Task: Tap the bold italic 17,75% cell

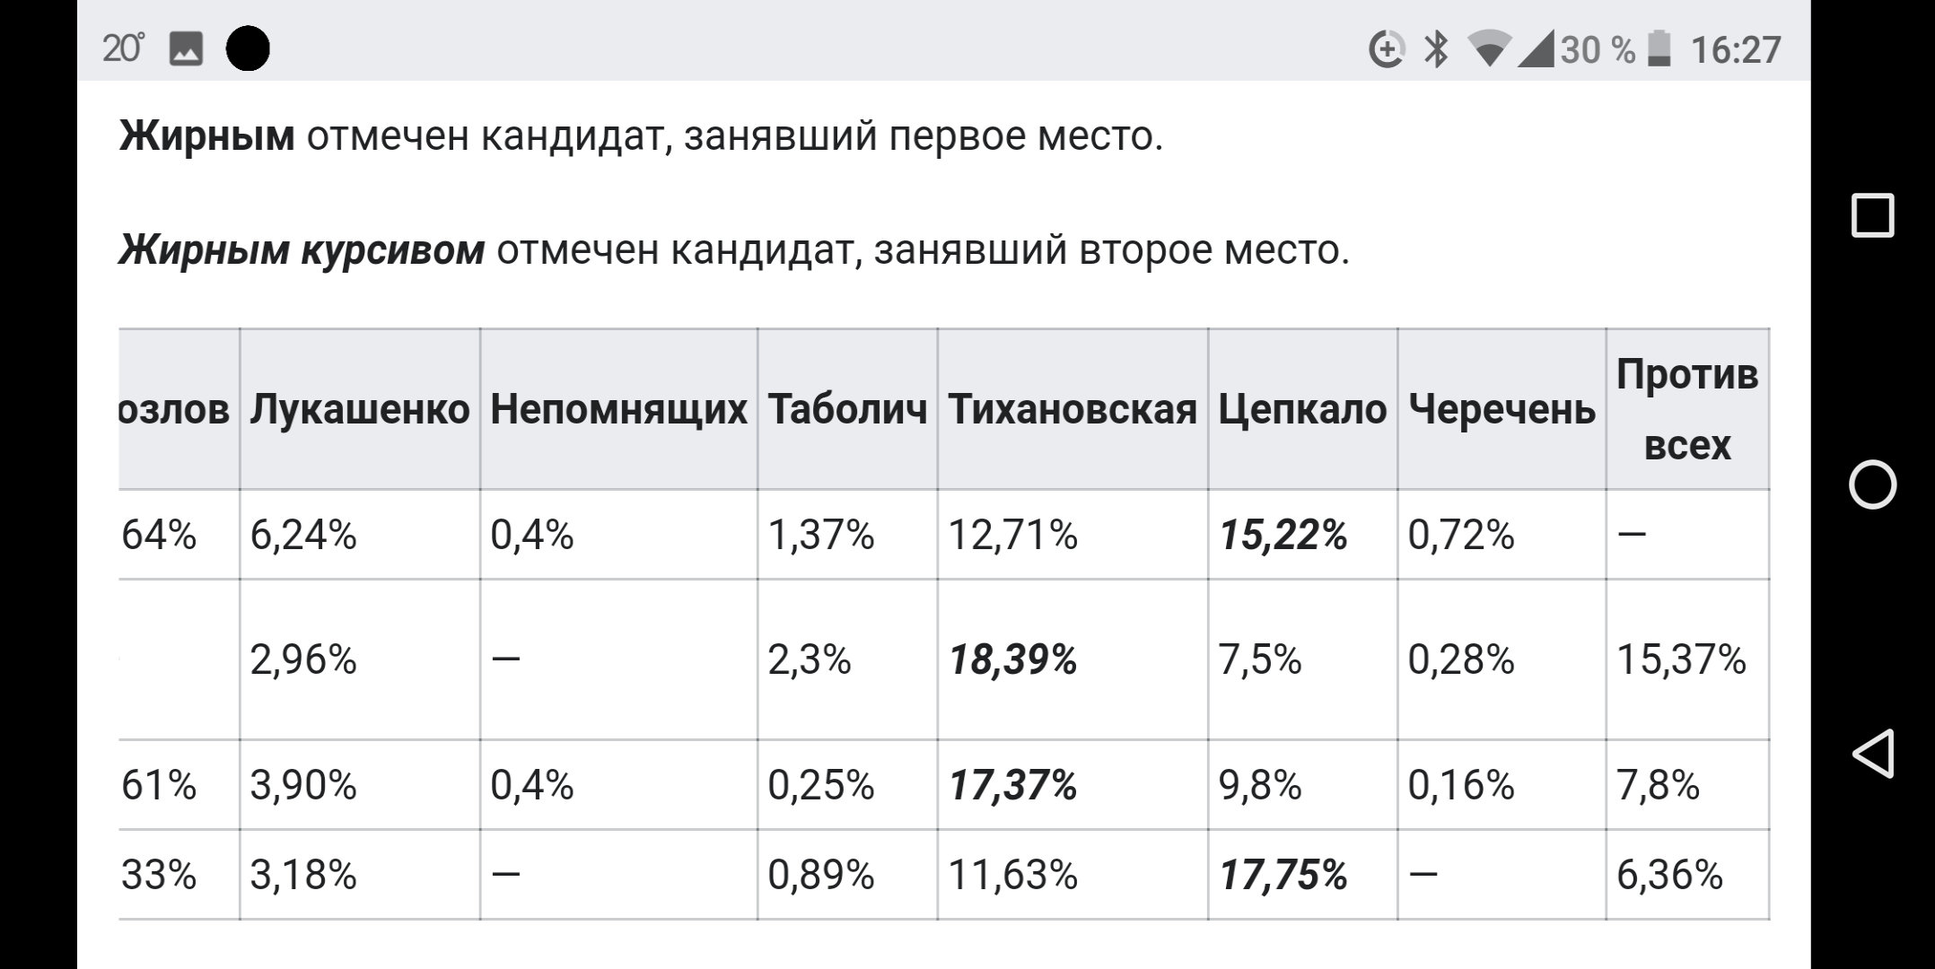Action: click(1283, 875)
